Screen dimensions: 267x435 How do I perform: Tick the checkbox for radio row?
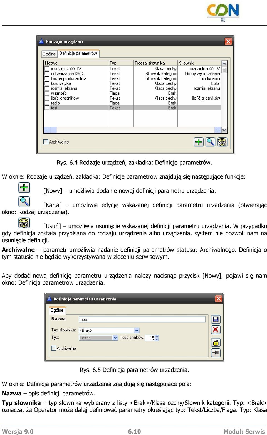(x=47, y=103)
